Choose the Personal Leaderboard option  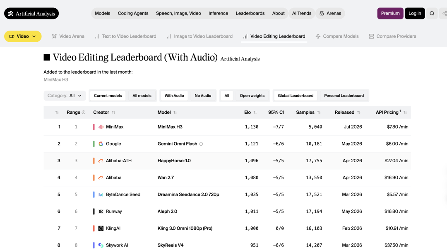click(x=344, y=96)
